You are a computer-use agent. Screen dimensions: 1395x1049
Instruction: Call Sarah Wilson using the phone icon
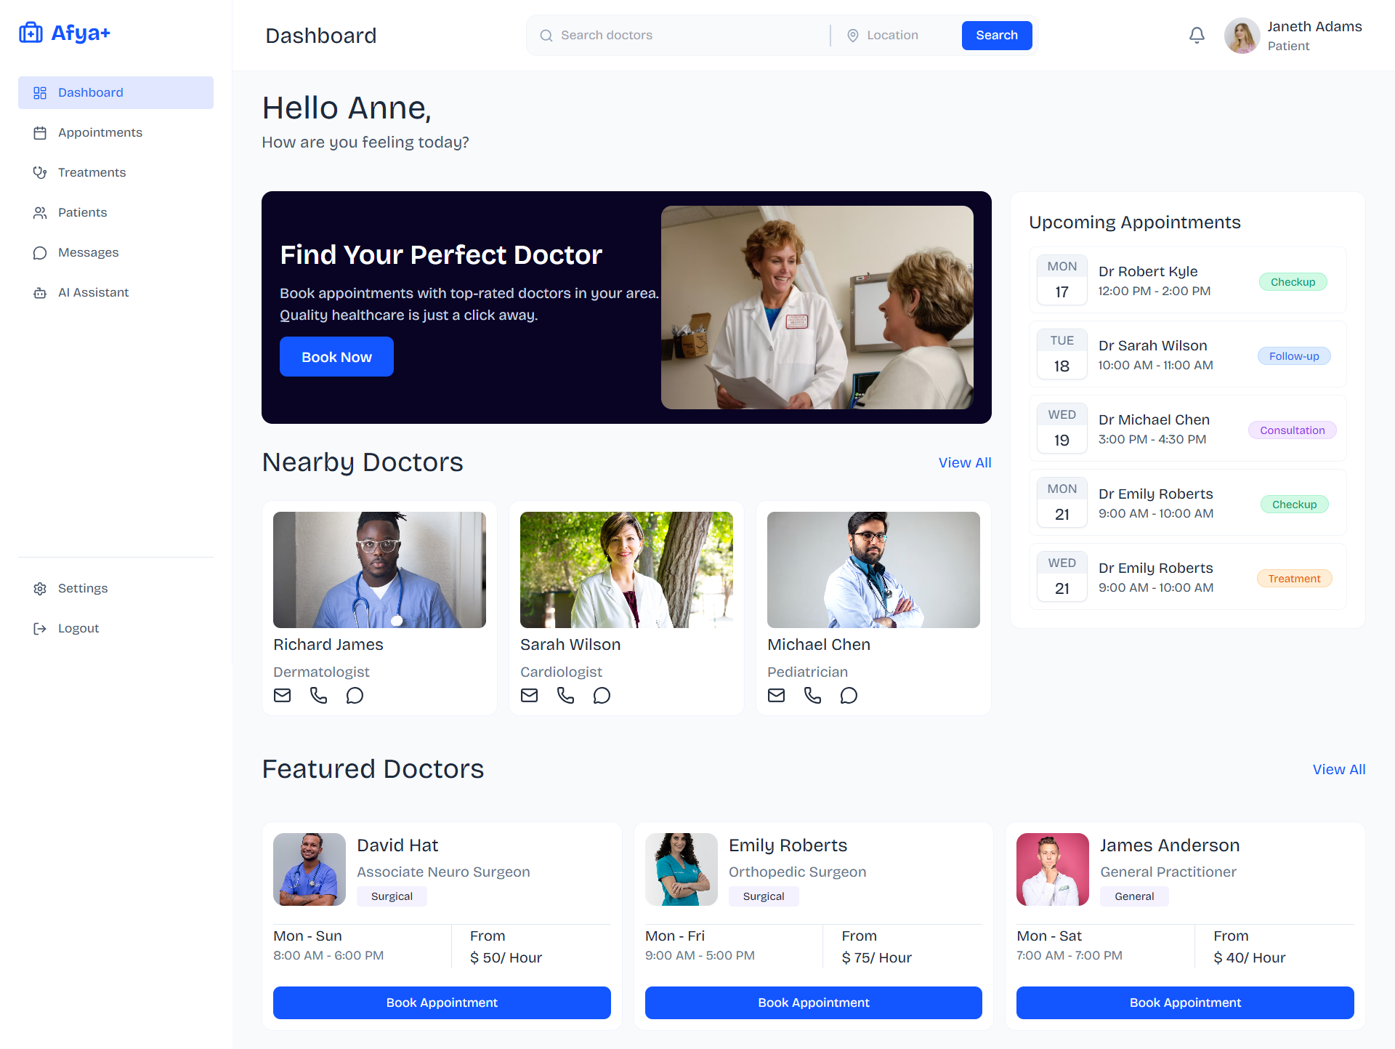tap(565, 695)
